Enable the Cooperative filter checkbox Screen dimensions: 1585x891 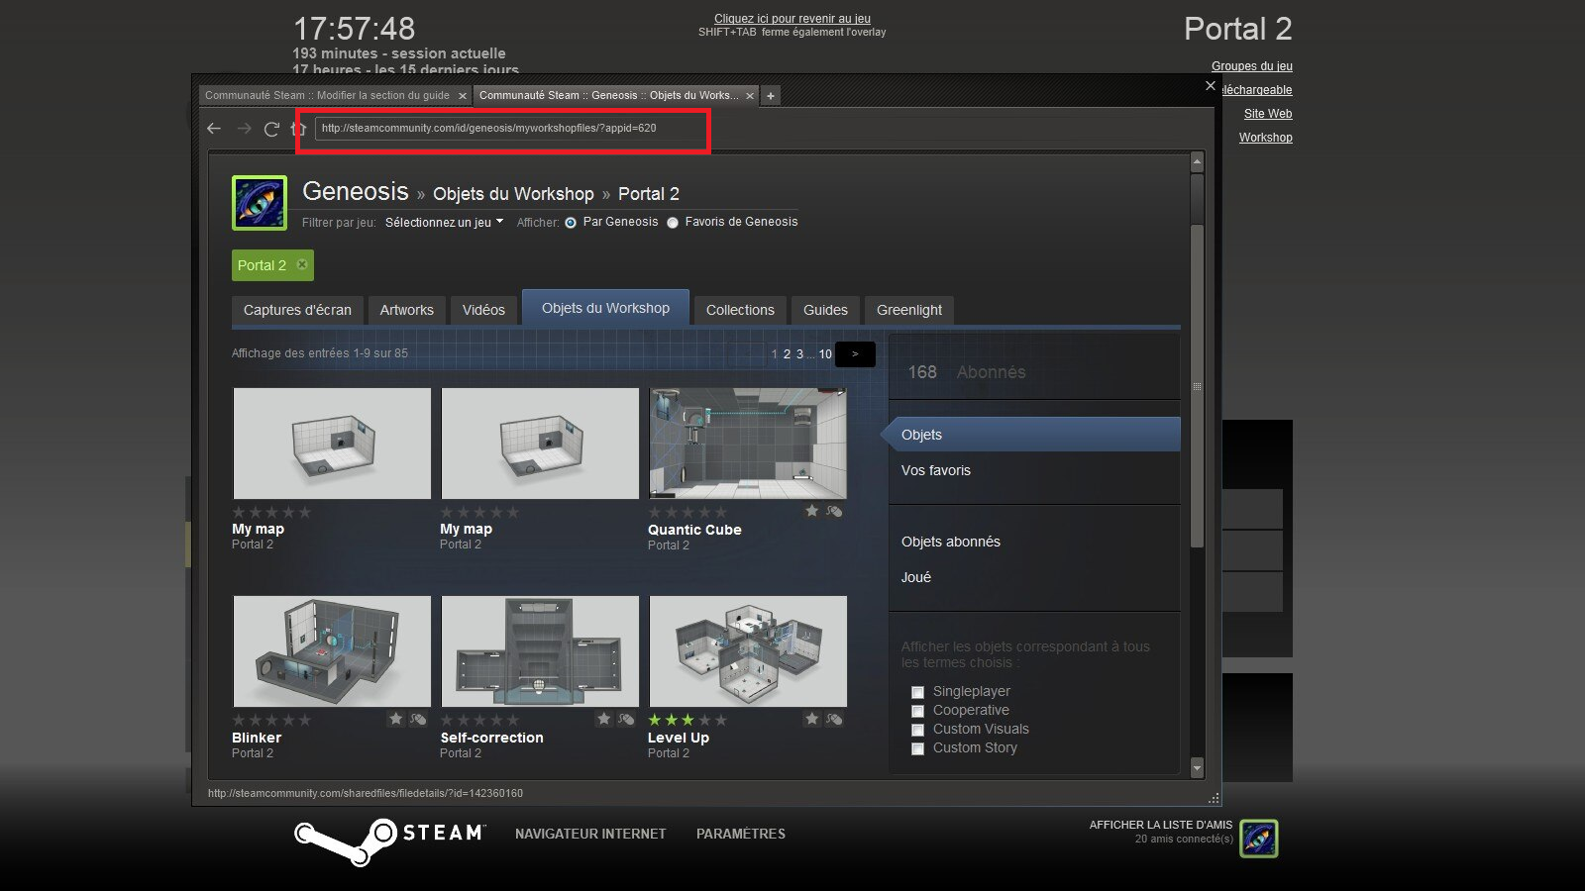pyautogui.click(x=917, y=711)
